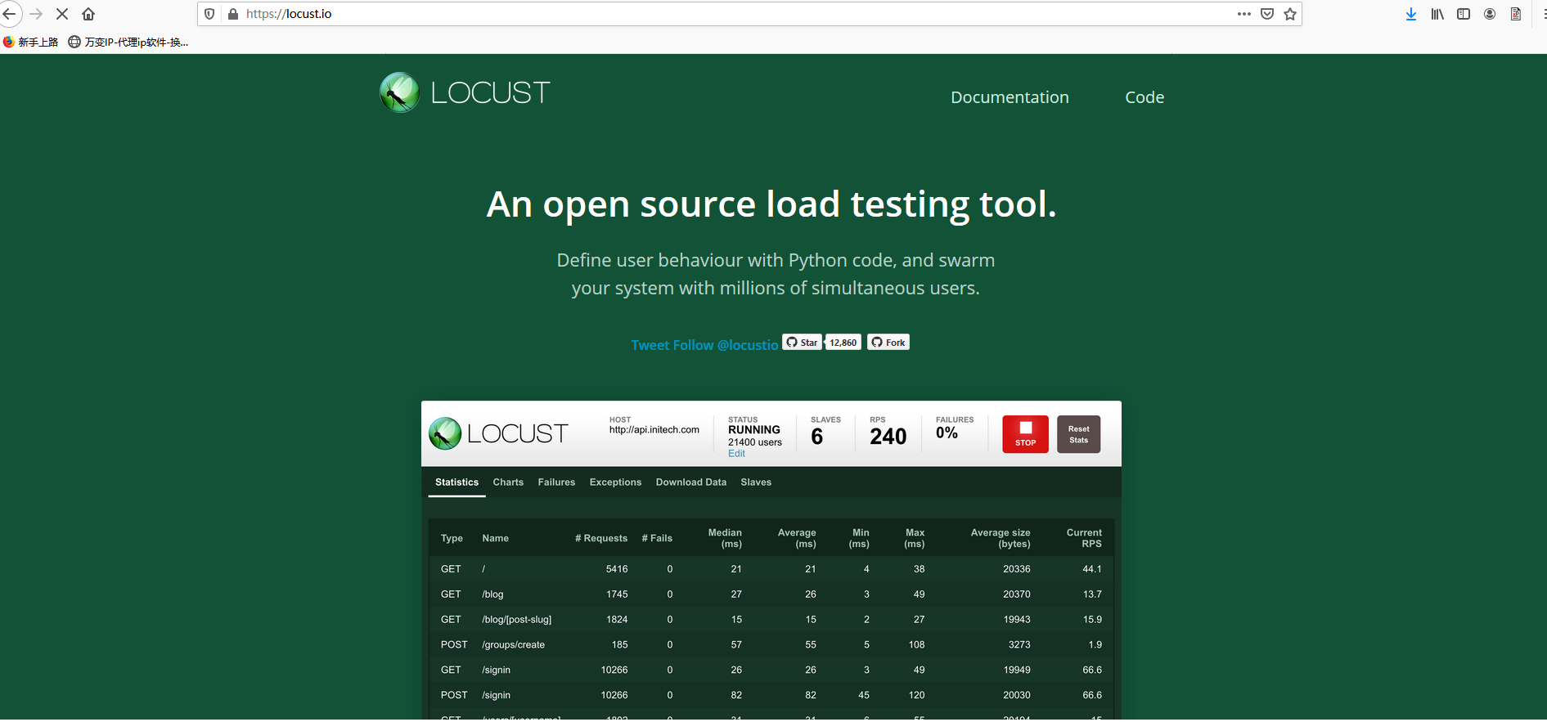Click the Edit users link

coord(736,454)
